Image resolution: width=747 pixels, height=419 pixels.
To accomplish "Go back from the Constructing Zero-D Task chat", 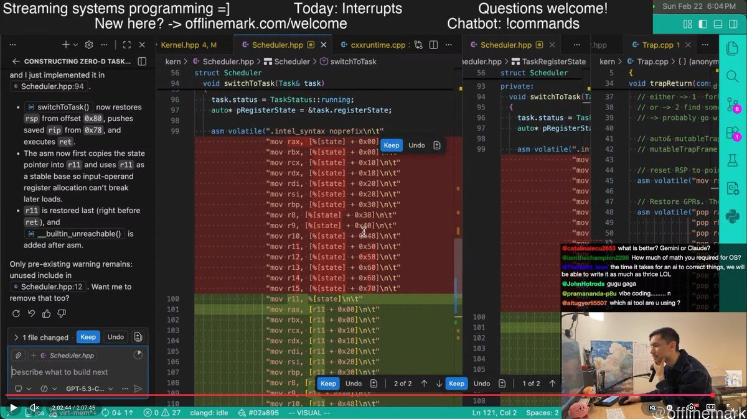I will 15,62.
